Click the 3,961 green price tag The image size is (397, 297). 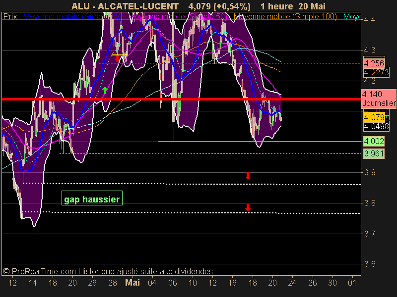click(374, 153)
